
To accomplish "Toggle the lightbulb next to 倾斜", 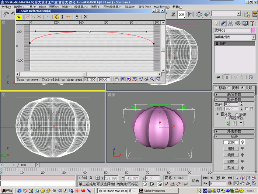I will [243, 155].
